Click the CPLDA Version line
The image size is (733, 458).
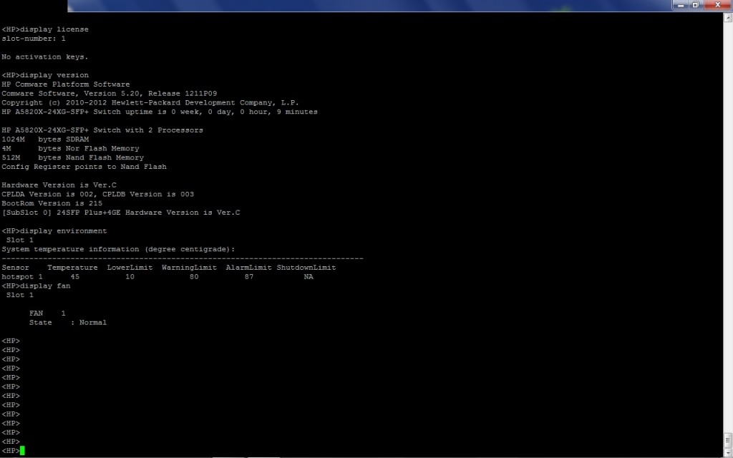coord(97,194)
